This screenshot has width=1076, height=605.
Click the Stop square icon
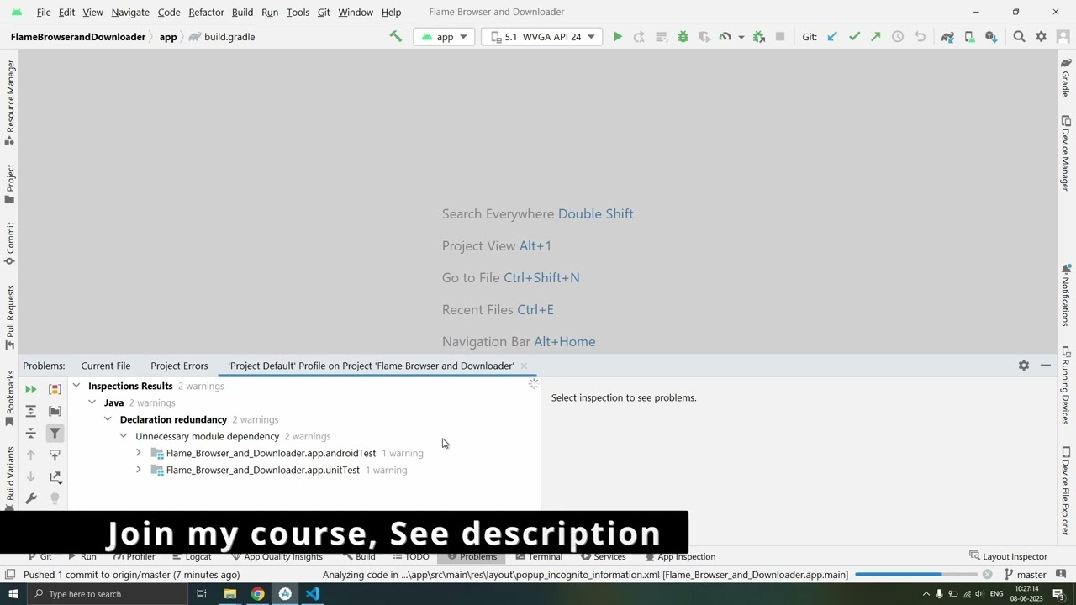click(780, 37)
